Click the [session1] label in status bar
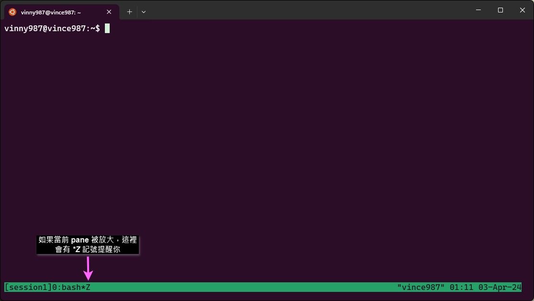The height and width of the screenshot is (301, 534). tap(27, 288)
